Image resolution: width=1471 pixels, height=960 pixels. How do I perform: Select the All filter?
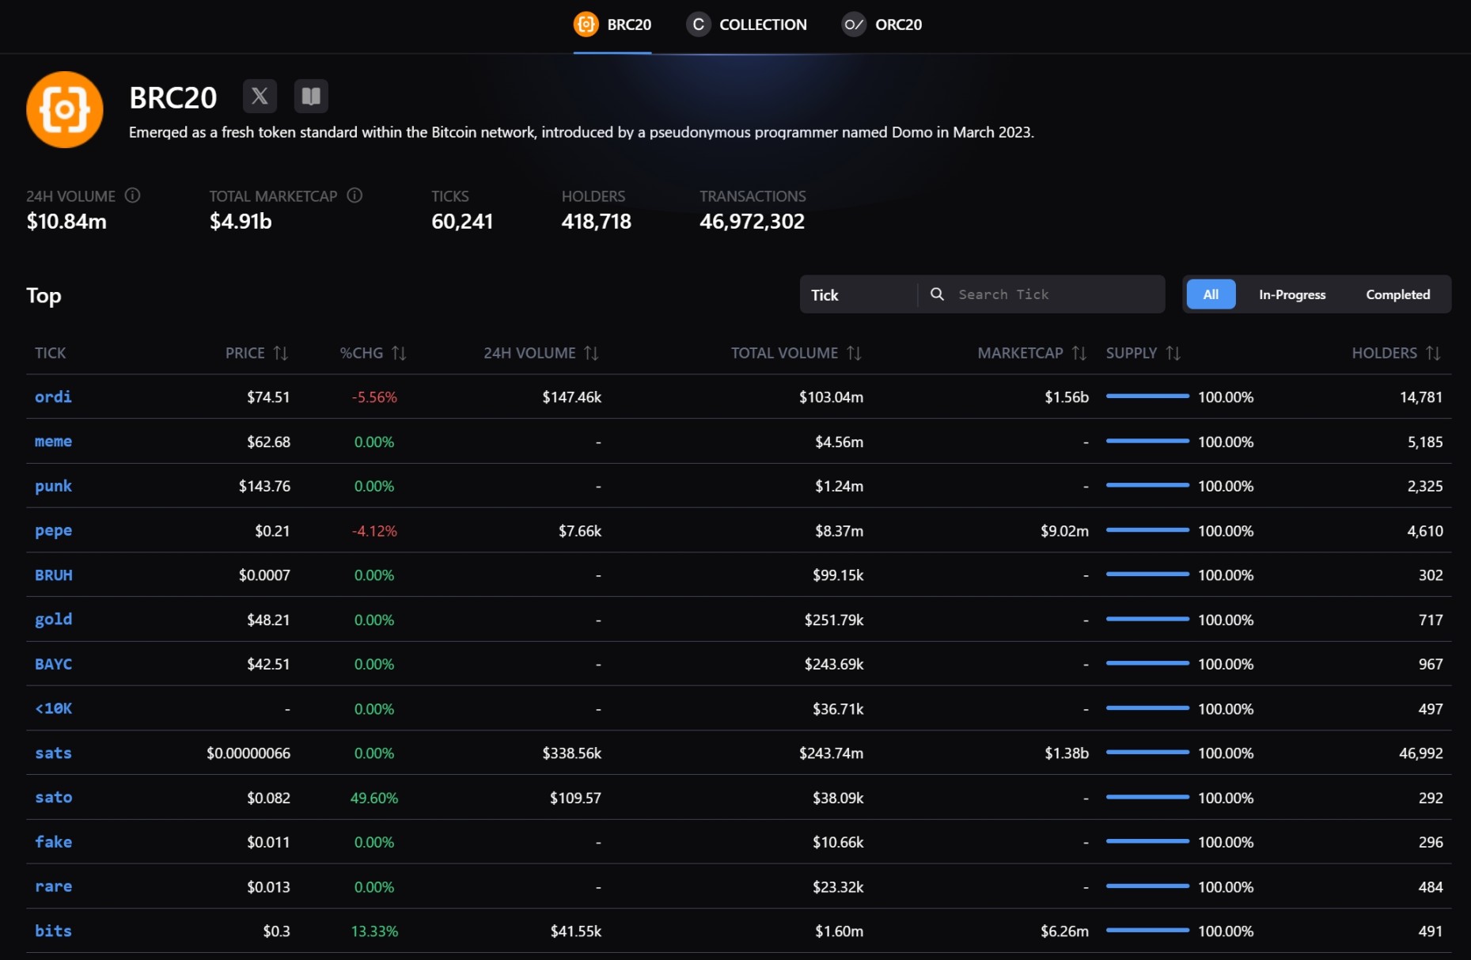coord(1211,294)
